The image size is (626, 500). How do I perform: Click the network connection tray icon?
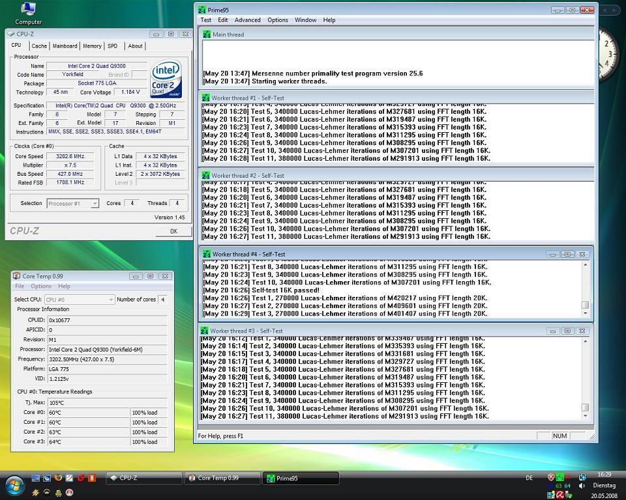[x=582, y=477]
